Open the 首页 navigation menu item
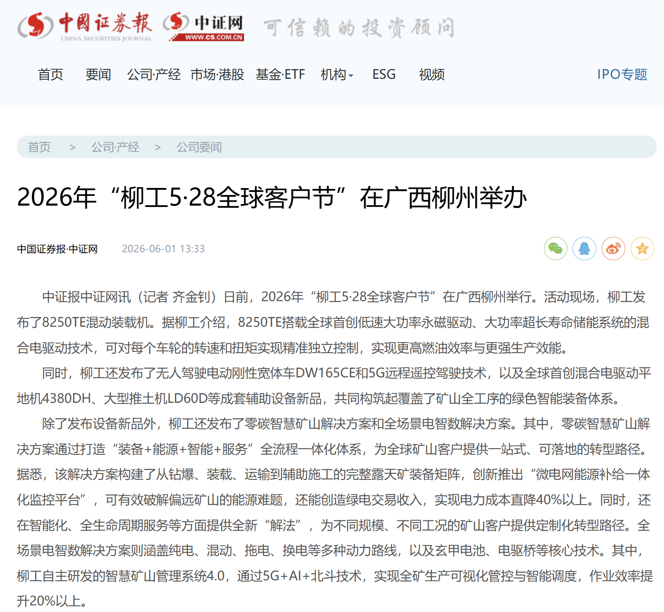The height and width of the screenshot is (612, 664). (x=51, y=74)
